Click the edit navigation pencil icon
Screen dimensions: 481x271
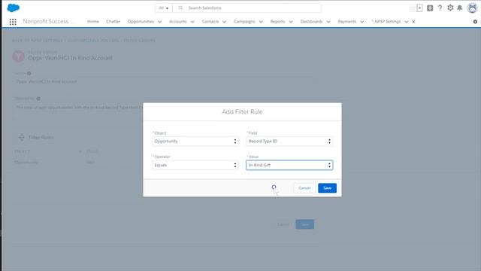click(x=475, y=22)
